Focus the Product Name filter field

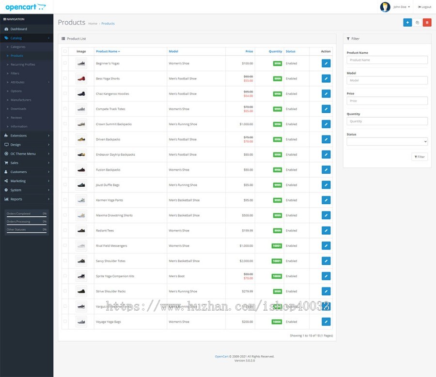tap(387, 60)
